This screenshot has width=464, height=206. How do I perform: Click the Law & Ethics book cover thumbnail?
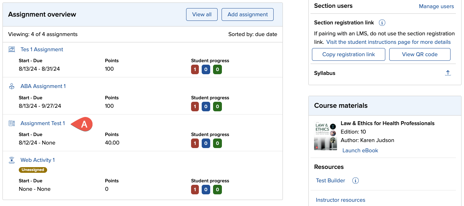pyautogui.click(x=325, y=136)
